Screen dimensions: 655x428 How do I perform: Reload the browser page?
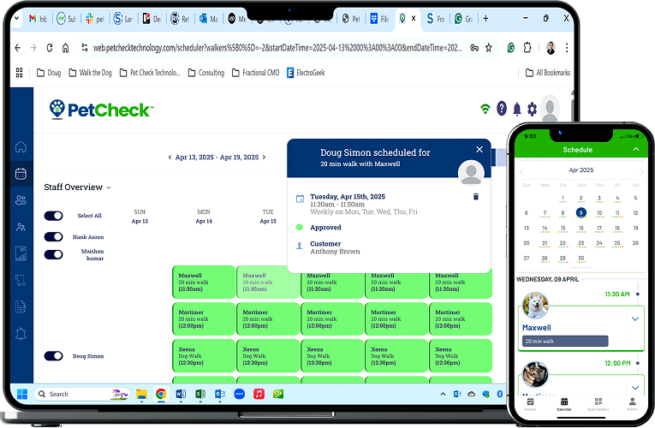coord(50,48)
